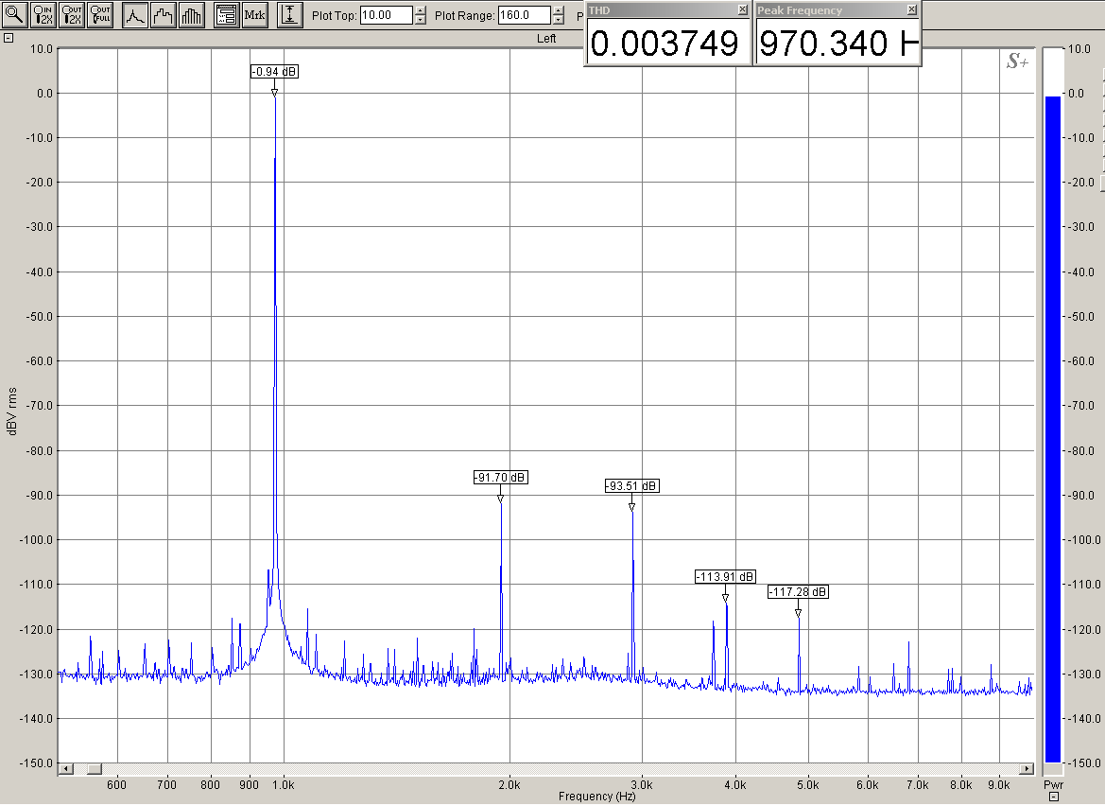
Task: Click inside the Plot Top field
Action: tap(386, 15)
